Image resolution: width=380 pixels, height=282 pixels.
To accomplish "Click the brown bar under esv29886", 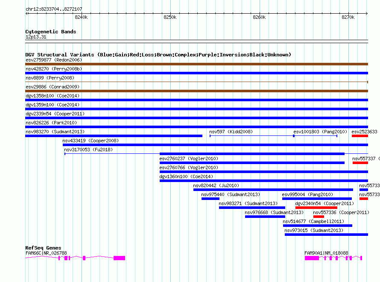I will pos(196,91).
